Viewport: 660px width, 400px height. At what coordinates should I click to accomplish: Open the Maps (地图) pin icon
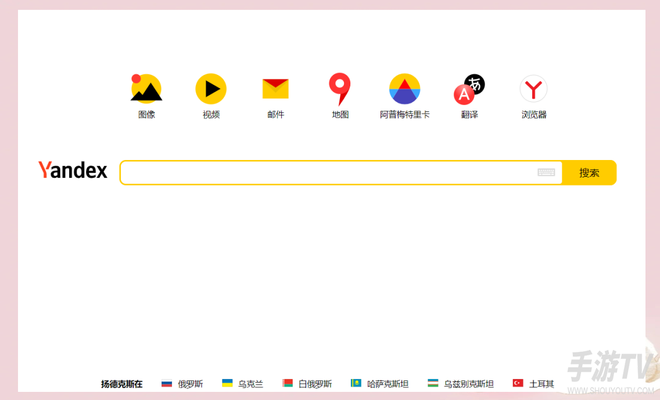click(x=340, y=89)
